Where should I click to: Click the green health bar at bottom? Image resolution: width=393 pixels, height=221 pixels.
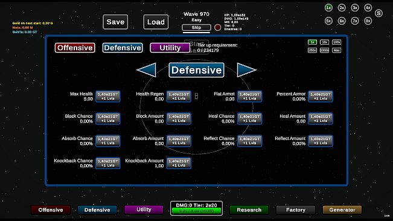[196, 211]
